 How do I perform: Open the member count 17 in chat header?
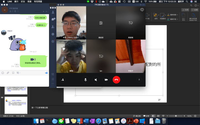11,11
